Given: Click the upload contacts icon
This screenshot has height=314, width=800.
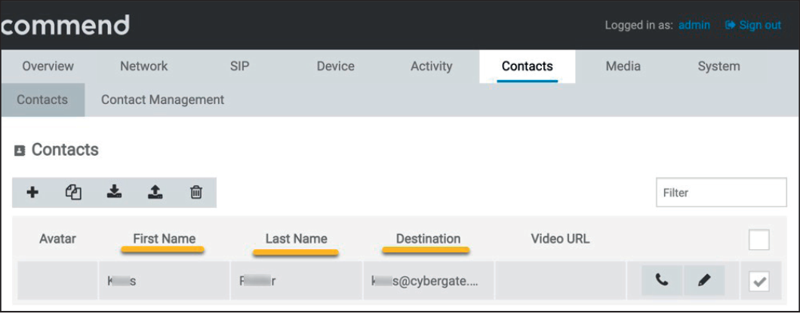Looking at the screenshot, I should 155,193.
